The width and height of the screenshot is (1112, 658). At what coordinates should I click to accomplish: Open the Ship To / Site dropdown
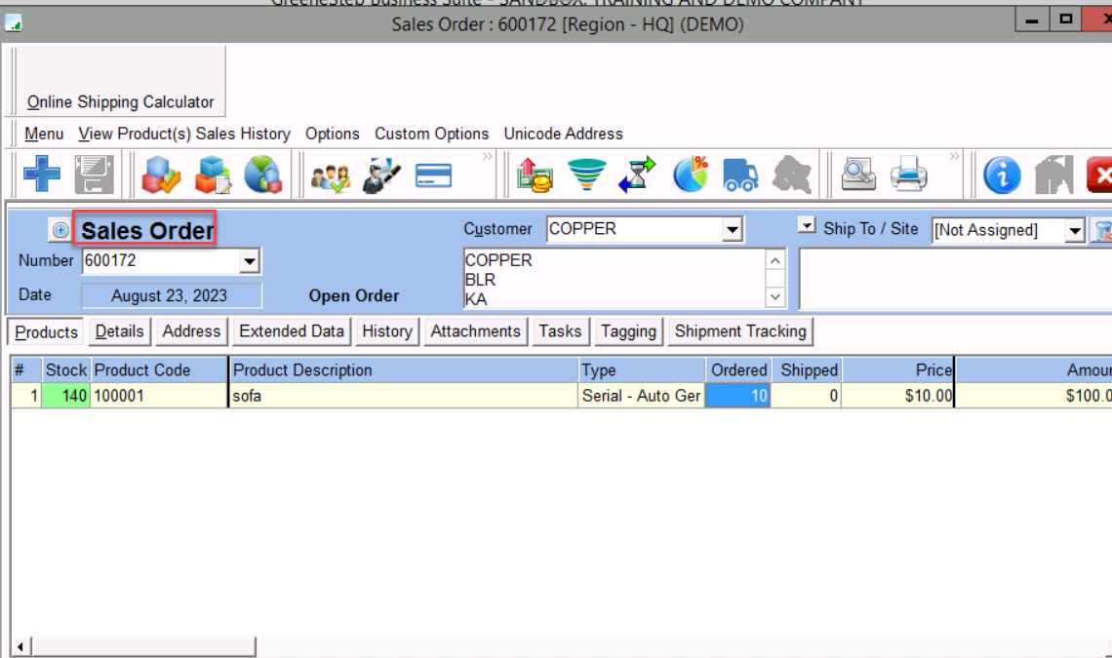click(1074, 231)
